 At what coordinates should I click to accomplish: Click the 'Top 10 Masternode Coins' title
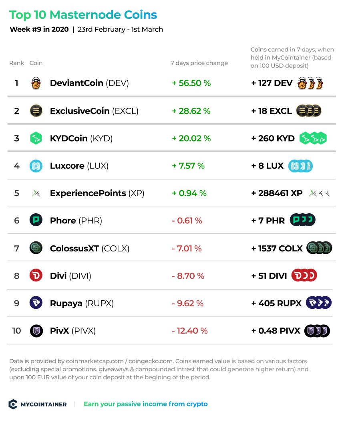pyautogui.click(x=83, y=15)
